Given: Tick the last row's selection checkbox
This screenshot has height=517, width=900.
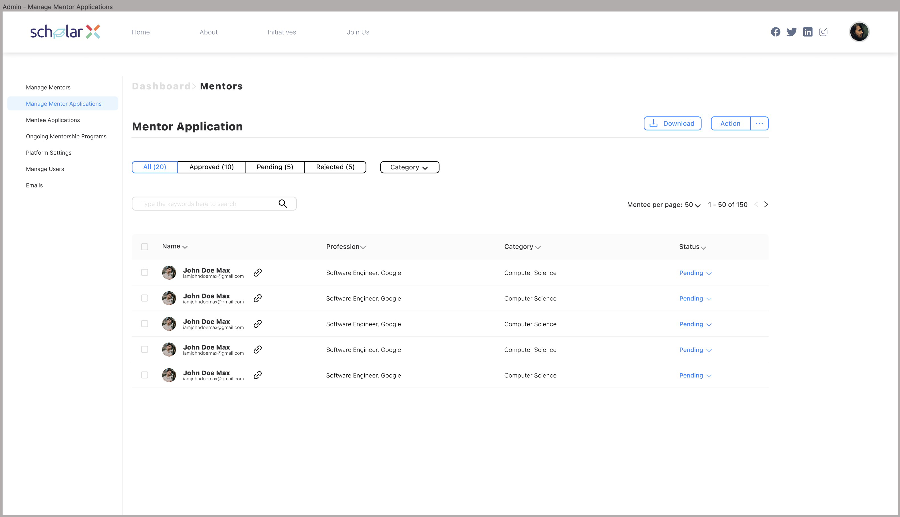Looking at the screenshot, I should (144, 375).
